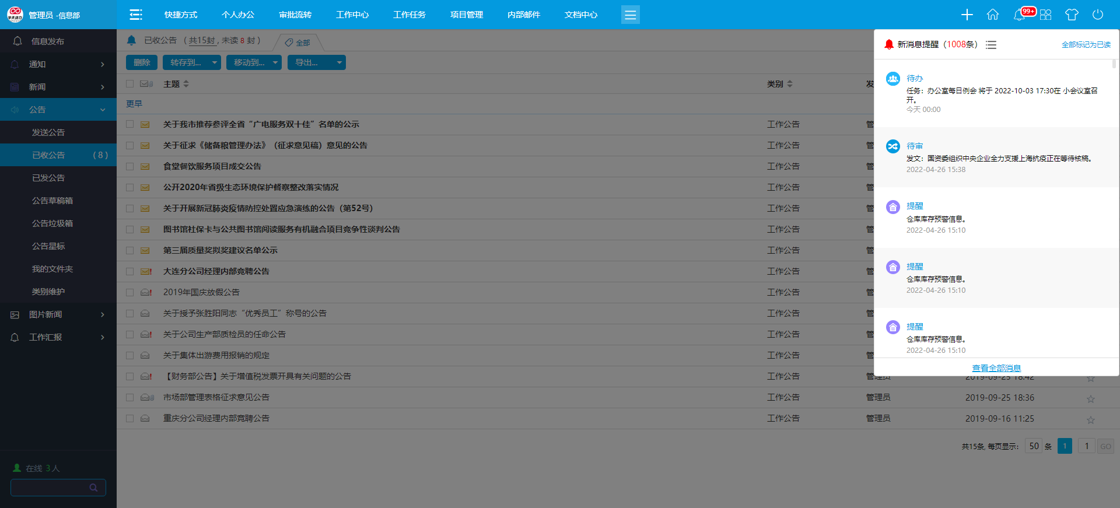Switch to the 全部 tab
Screen dimensions: 1120x508
coord(298,43)
